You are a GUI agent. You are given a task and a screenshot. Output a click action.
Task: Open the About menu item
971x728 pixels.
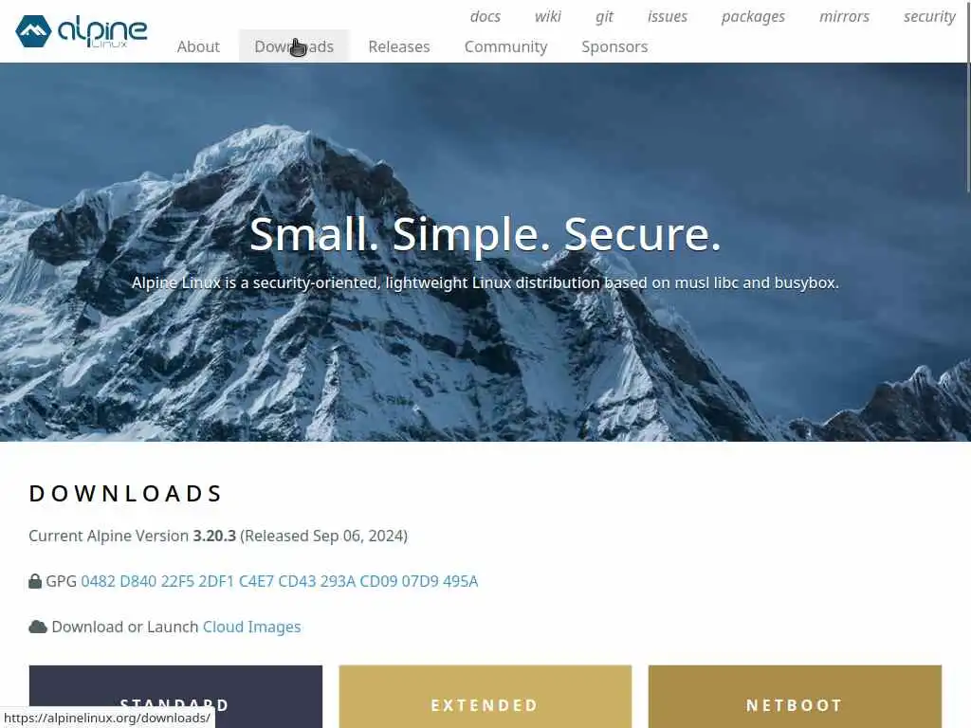pos(198,46)
